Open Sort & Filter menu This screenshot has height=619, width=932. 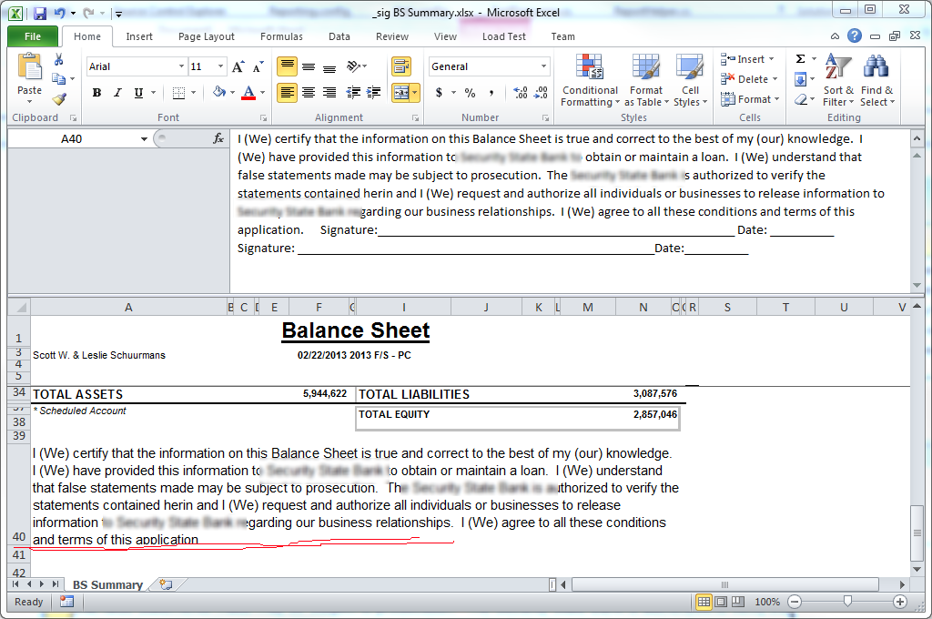(838, 80)
